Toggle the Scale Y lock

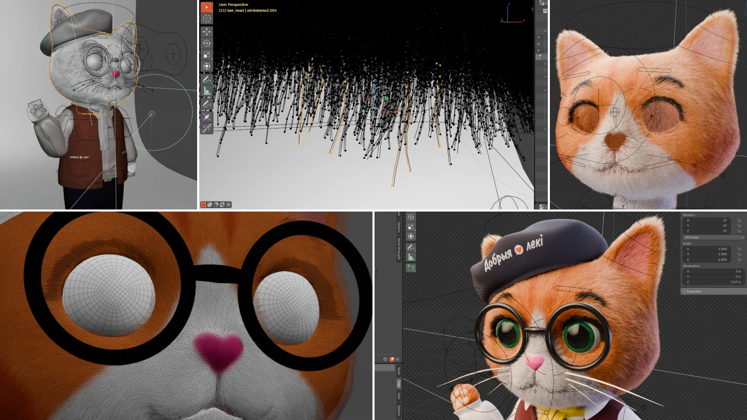(x=739, y=254)
